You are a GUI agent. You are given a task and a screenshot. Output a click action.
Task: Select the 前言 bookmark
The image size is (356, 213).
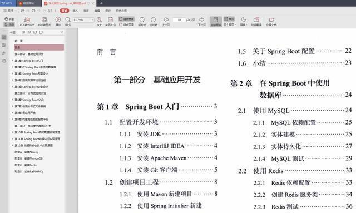pyautogui.click(x=18, y=41)
